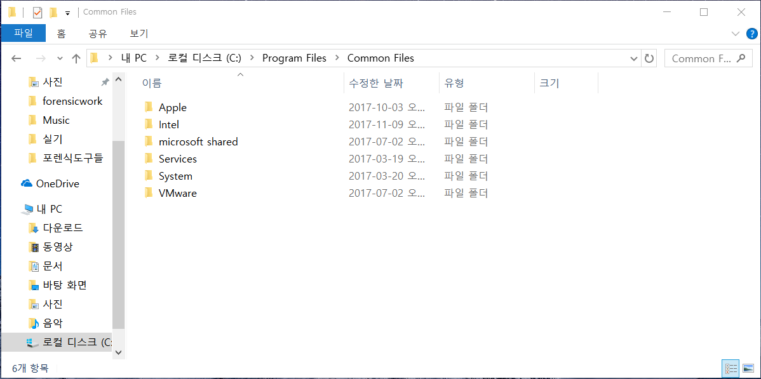
Task: Select the Services folder icon
Action: pos(149,159)
